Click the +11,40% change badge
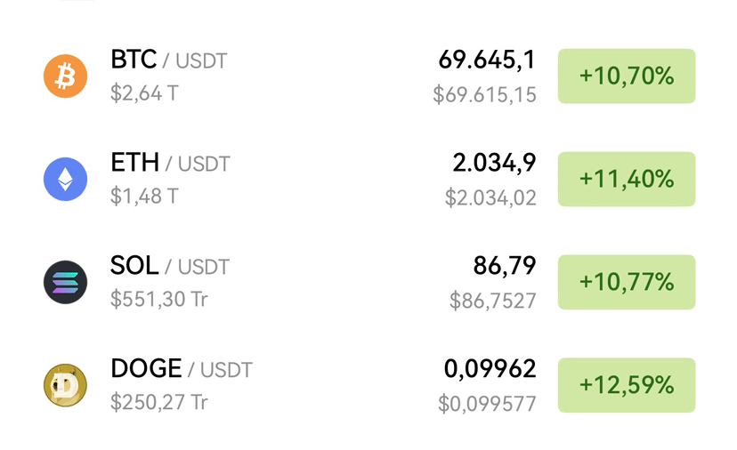The width and height of the screenshot is (737, 450). click(627, 179)
